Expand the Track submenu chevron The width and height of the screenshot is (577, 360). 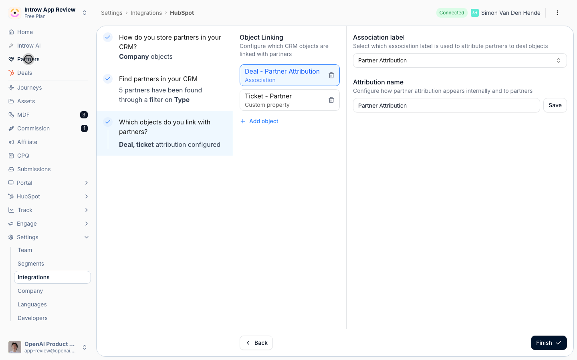click(x=87, y=210)
